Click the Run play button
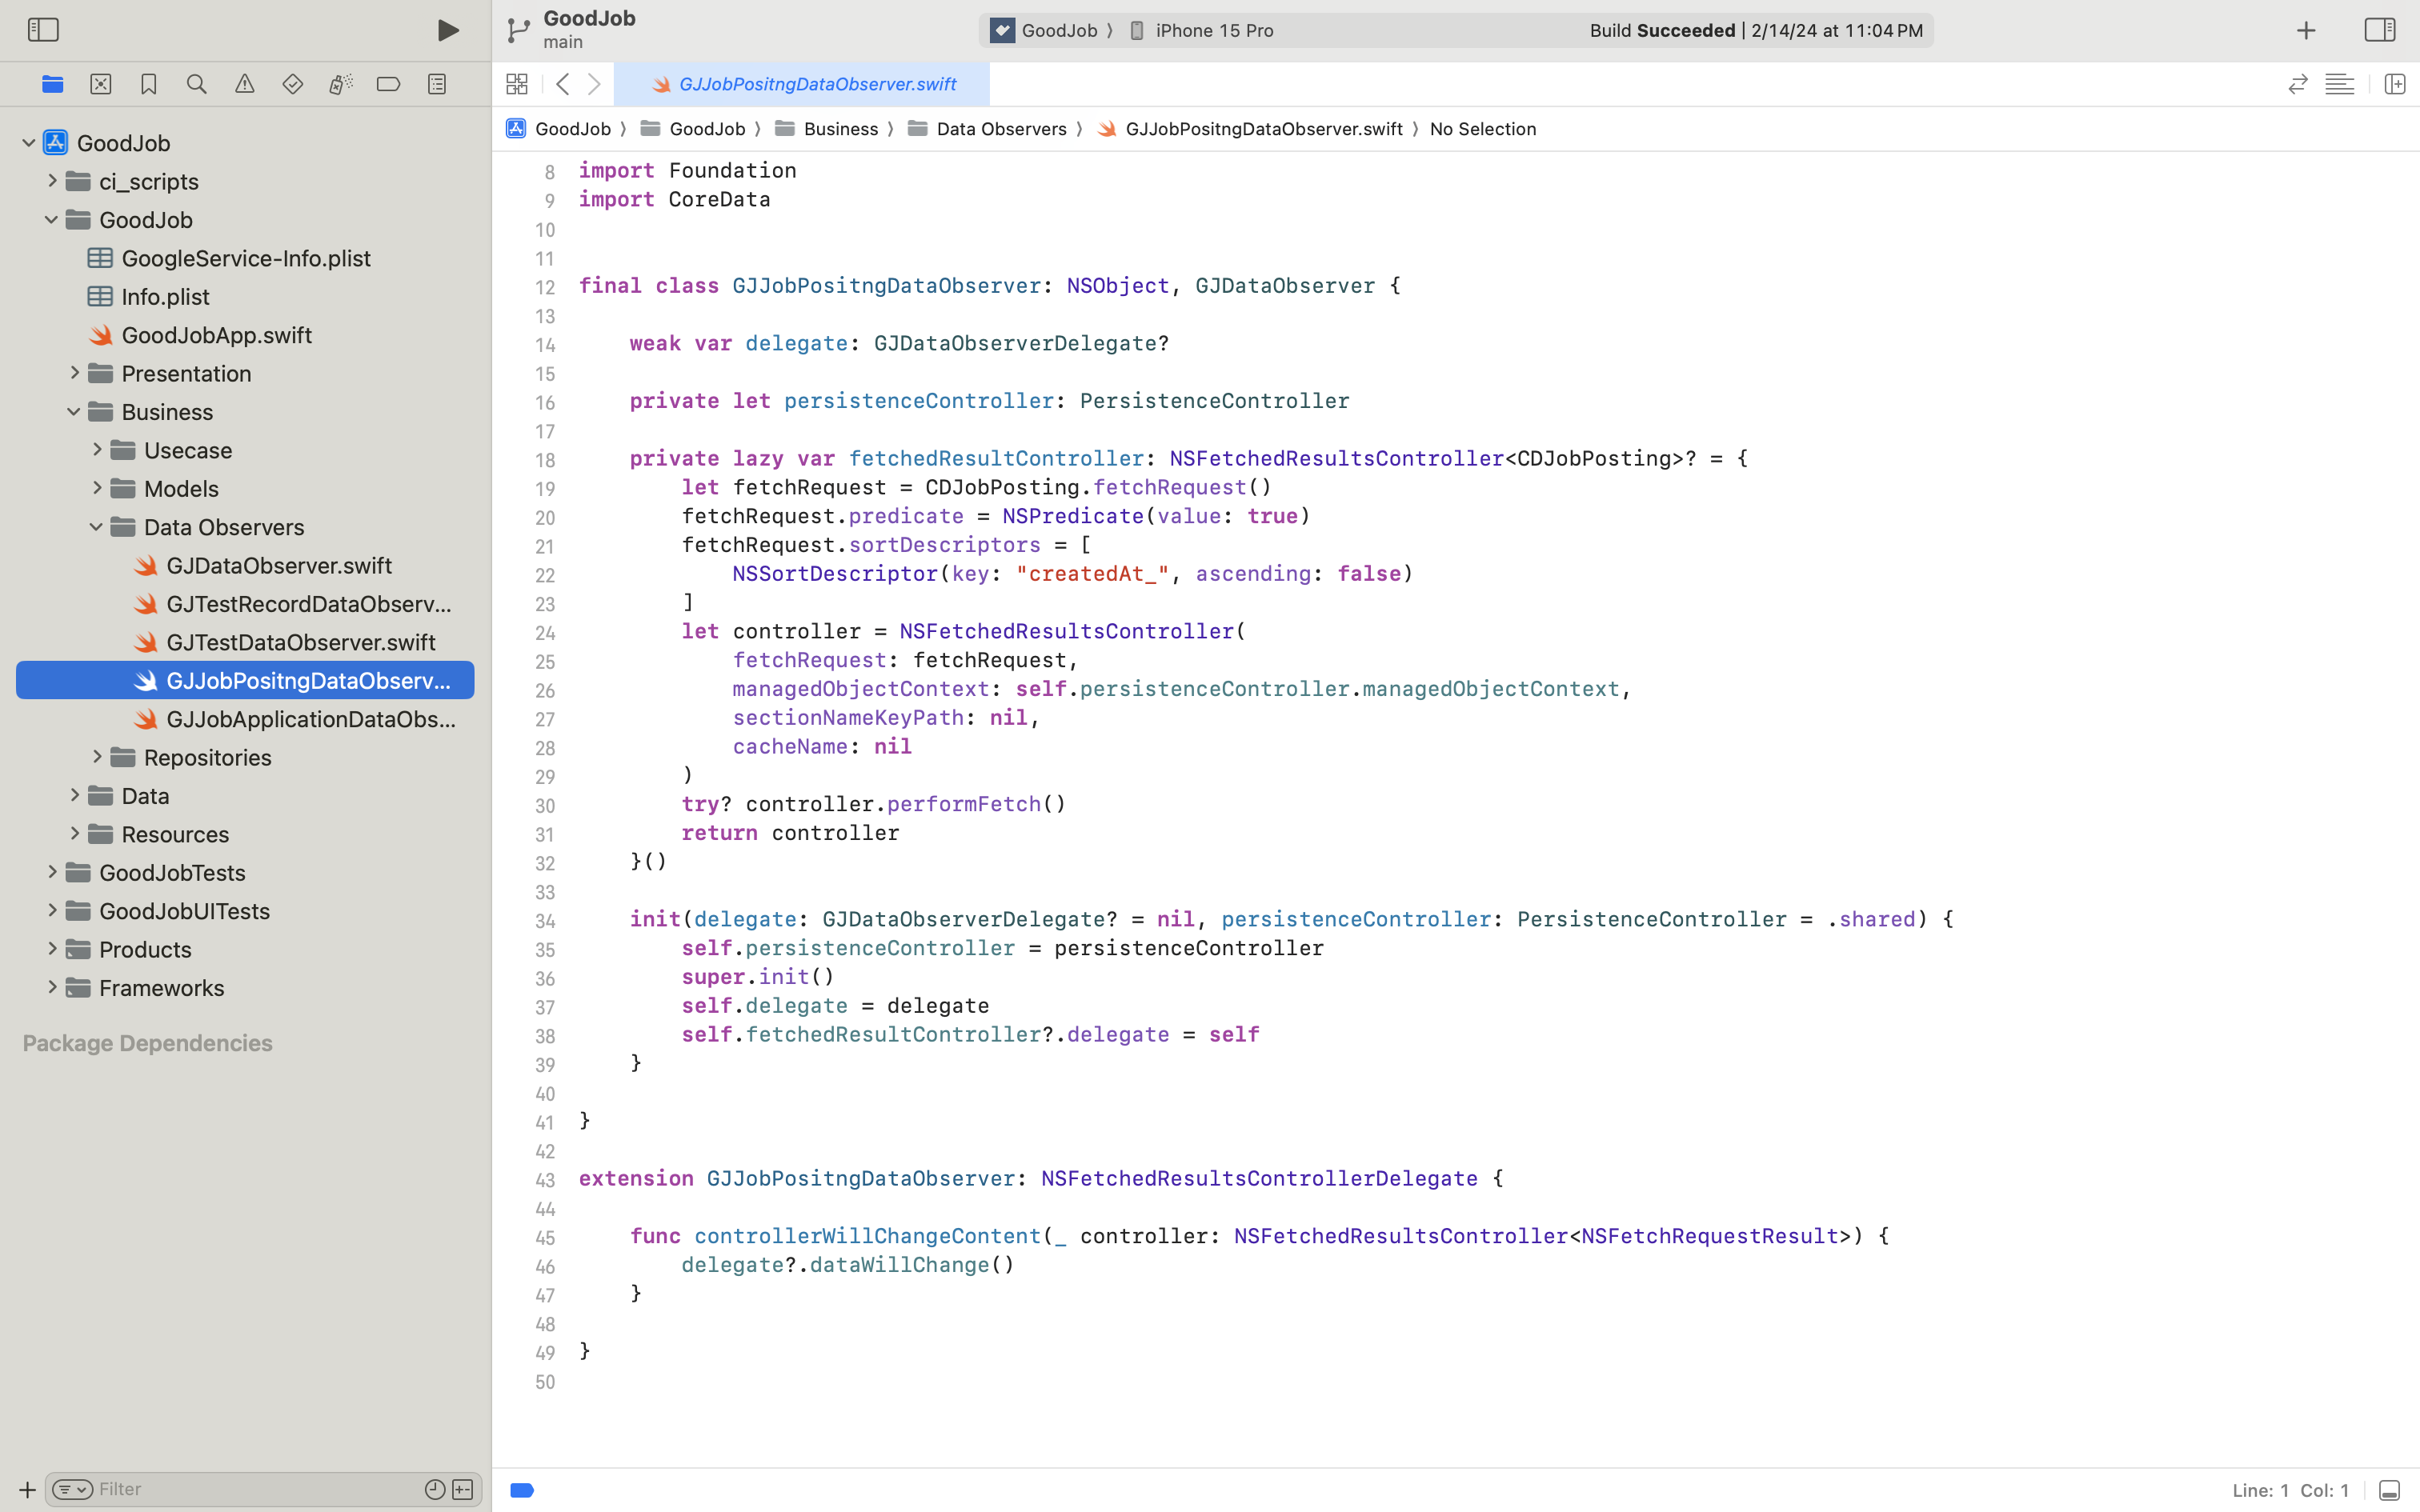The height and width of the screenshot is (1512, 2420). tap(448, 30)
